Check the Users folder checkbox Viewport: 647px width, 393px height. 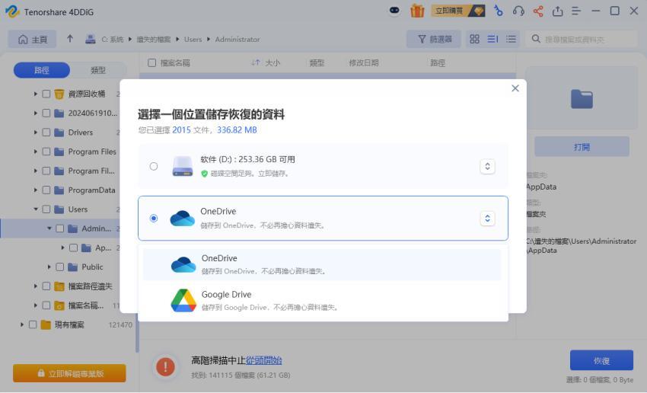(x=46, y=209)
